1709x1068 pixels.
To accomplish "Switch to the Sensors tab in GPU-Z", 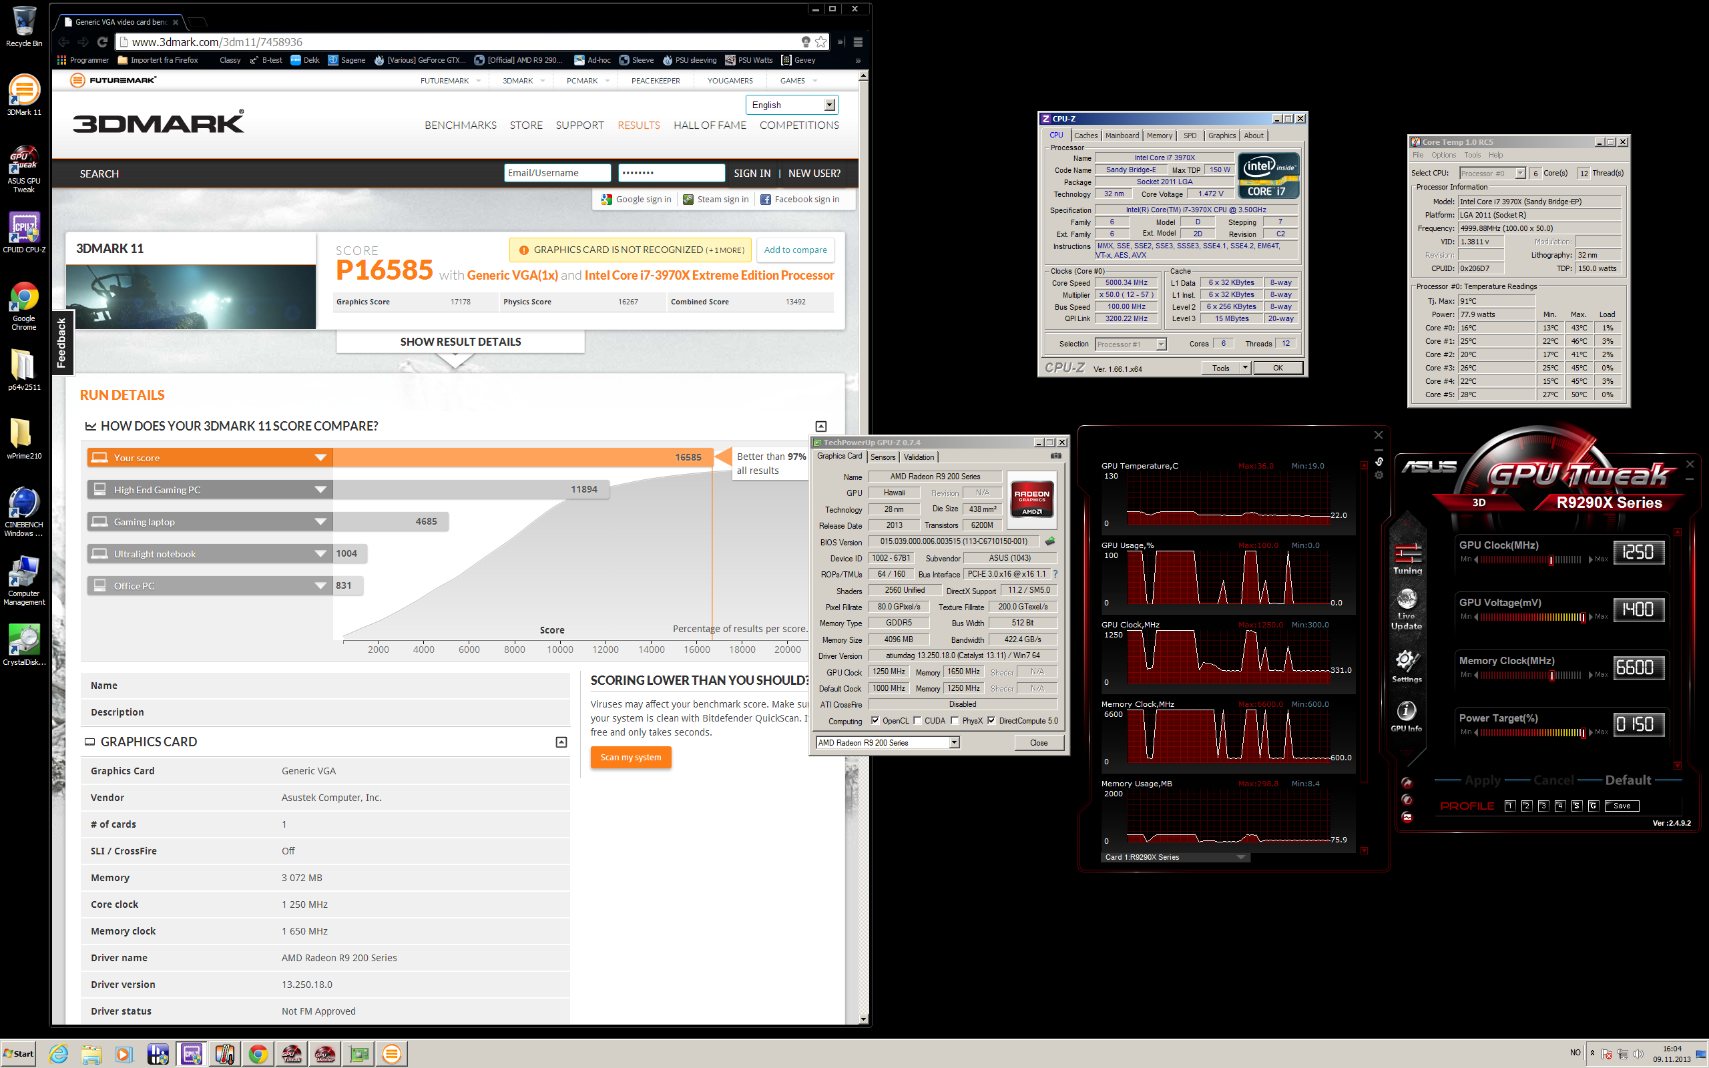I will coord(883,457).
